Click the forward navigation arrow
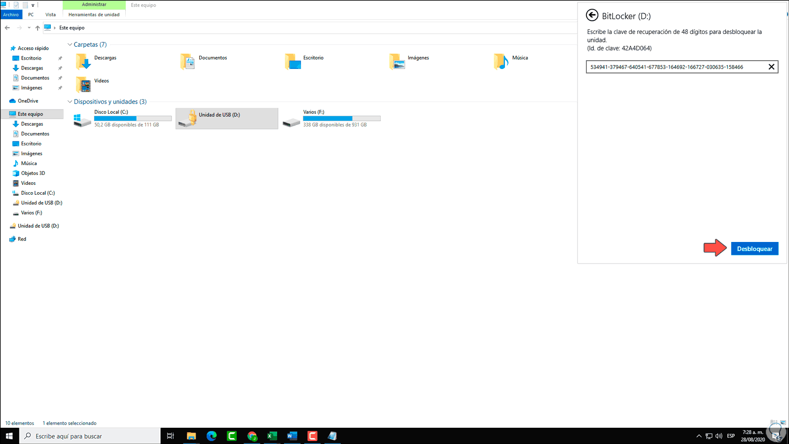The width and height of the screenshot is (789, 444). click(x=19, y=28)
